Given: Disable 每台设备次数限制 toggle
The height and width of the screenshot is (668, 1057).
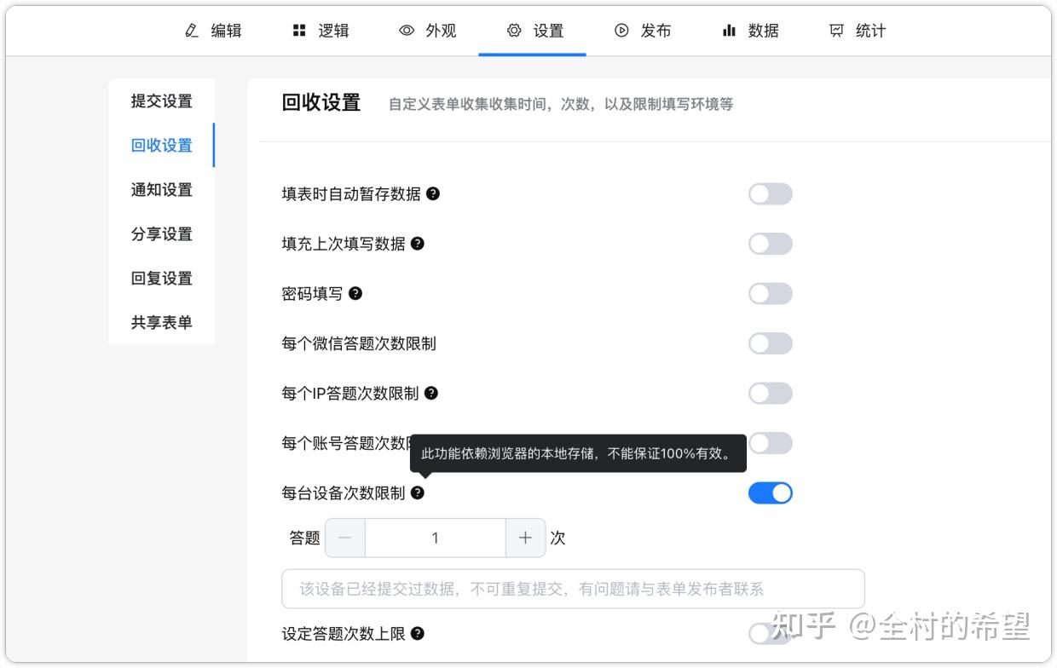Looking at the screenshot, I should pos(771,493).
